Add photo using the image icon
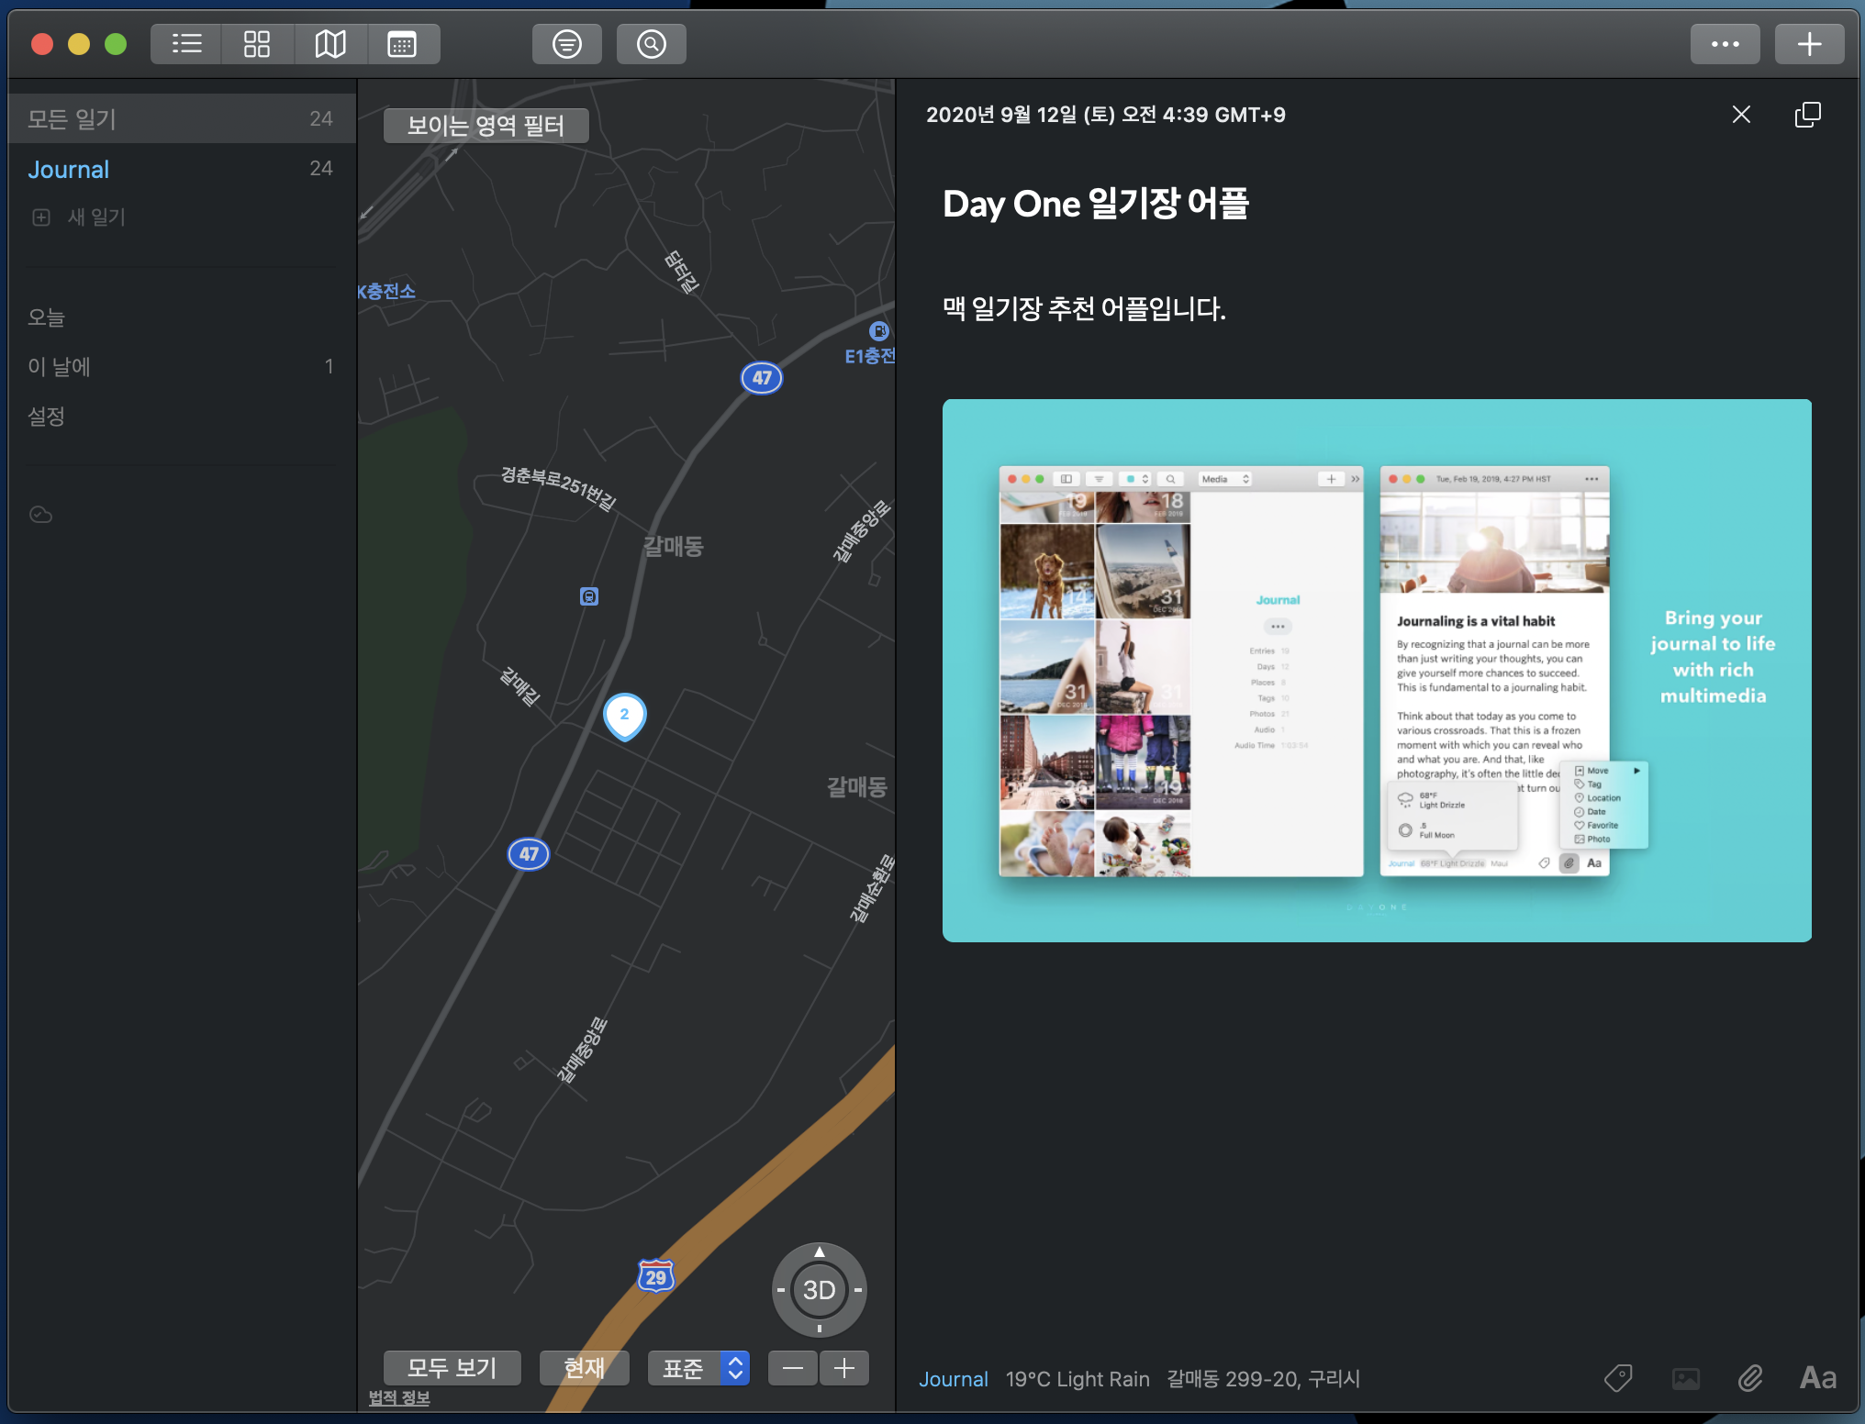Screen dimensions: 1865x1424 click(x=1685, y=1378)
